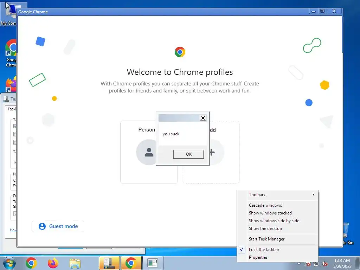Launch pinned Firefox from the taskbar
This screenshot has height=270, width=360.
[x=53, y=263]
